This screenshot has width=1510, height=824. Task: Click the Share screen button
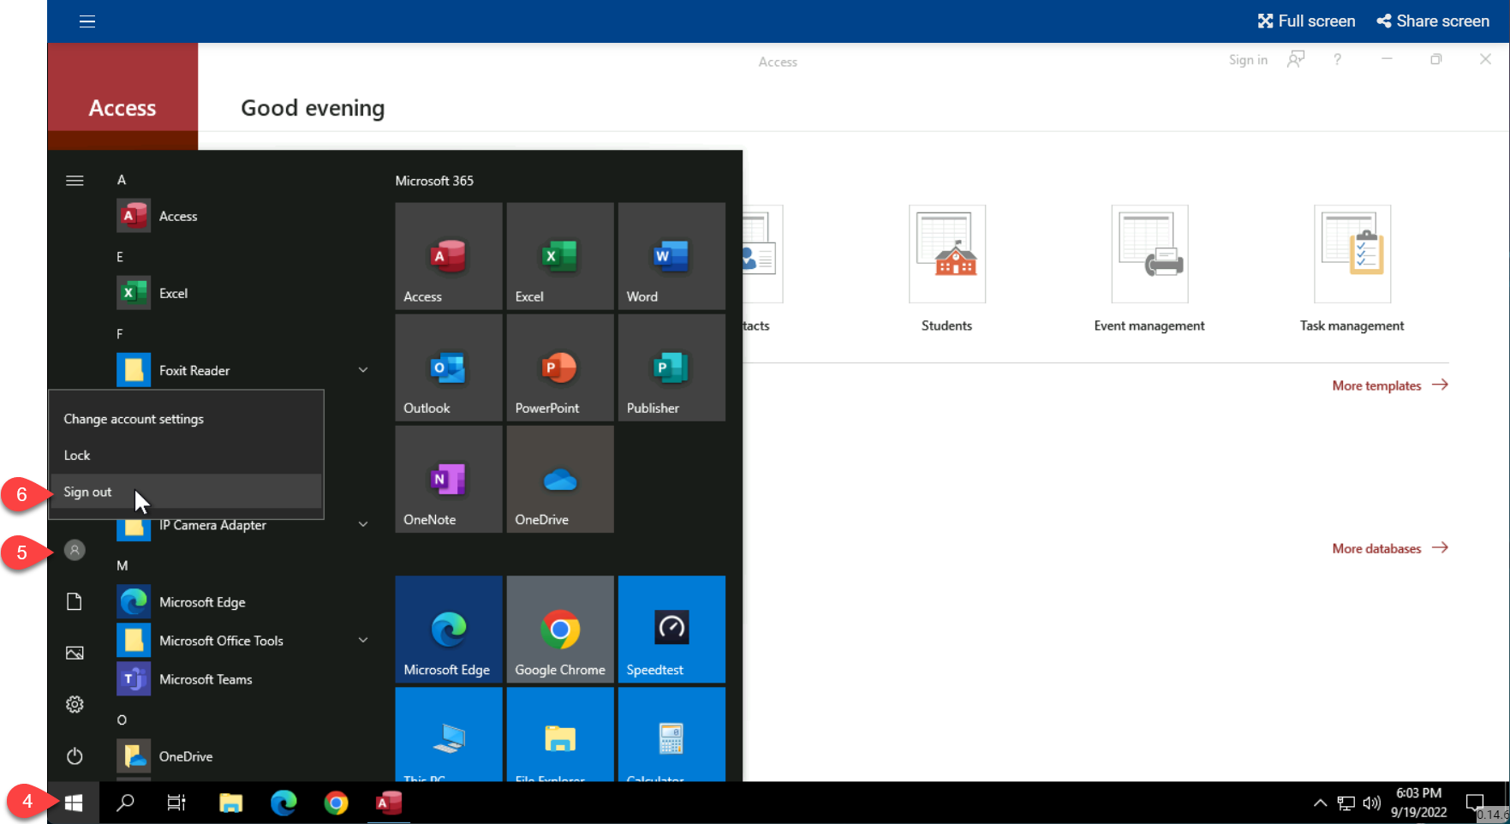(1433, 21)
